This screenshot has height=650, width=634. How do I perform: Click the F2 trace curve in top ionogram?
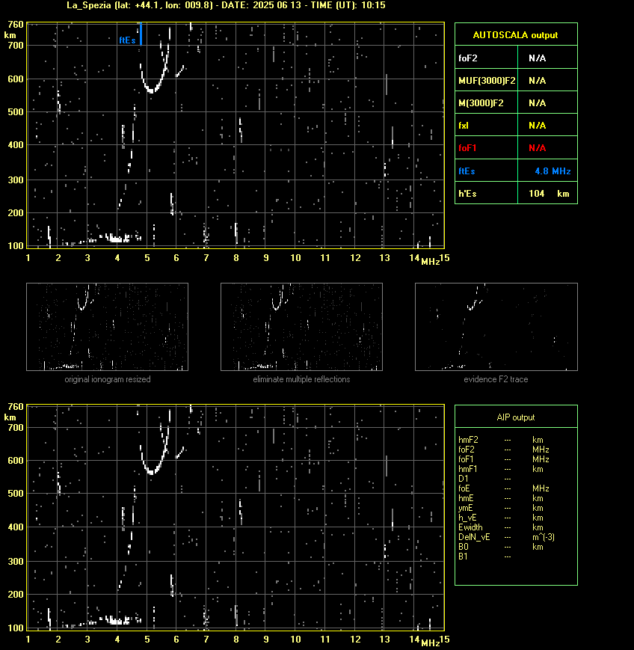point(152,90)
